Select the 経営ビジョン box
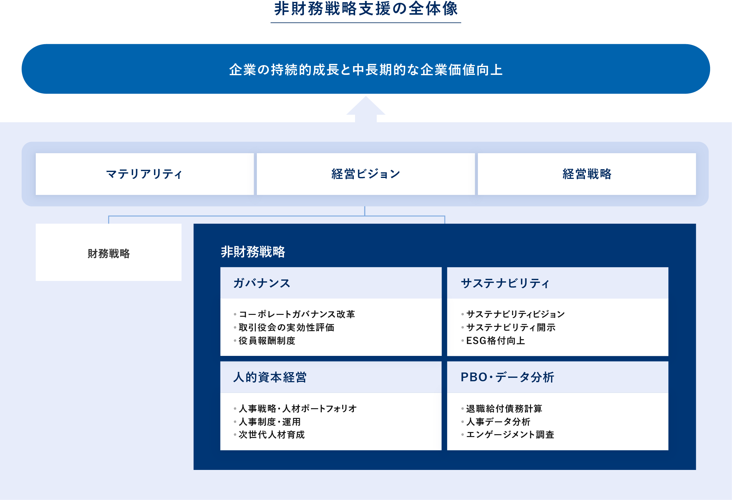This screenshot has width=732, height=500. (366, 174)
